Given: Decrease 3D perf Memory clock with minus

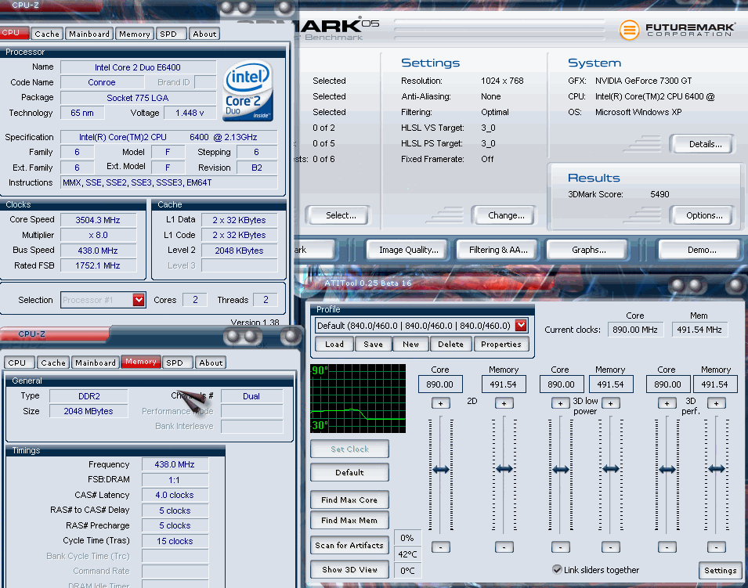Looking at the screenshot, I should tap(716, 547).
